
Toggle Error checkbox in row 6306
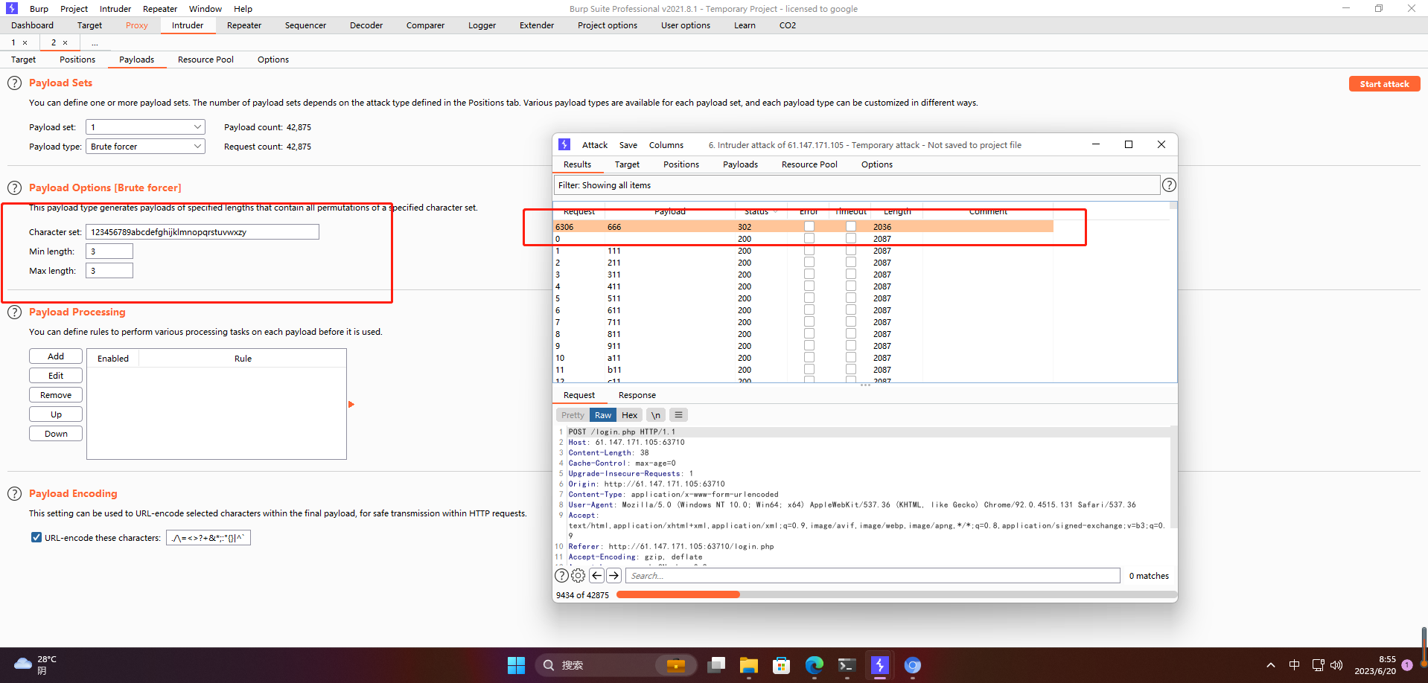[809, 226]
